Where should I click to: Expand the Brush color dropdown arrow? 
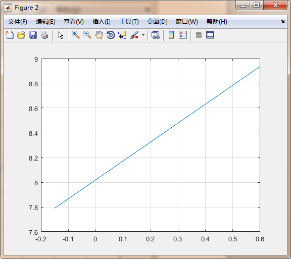143,35
